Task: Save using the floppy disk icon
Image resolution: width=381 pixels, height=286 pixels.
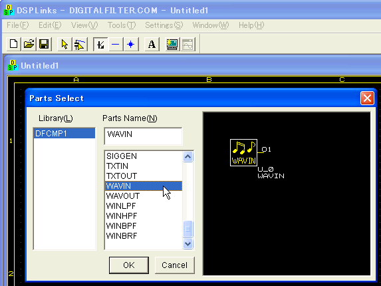Action: 44,44
